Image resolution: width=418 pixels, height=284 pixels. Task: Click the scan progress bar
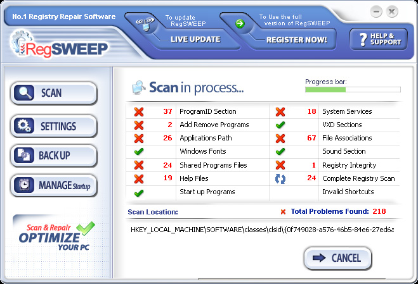click(x=353, y=90)
